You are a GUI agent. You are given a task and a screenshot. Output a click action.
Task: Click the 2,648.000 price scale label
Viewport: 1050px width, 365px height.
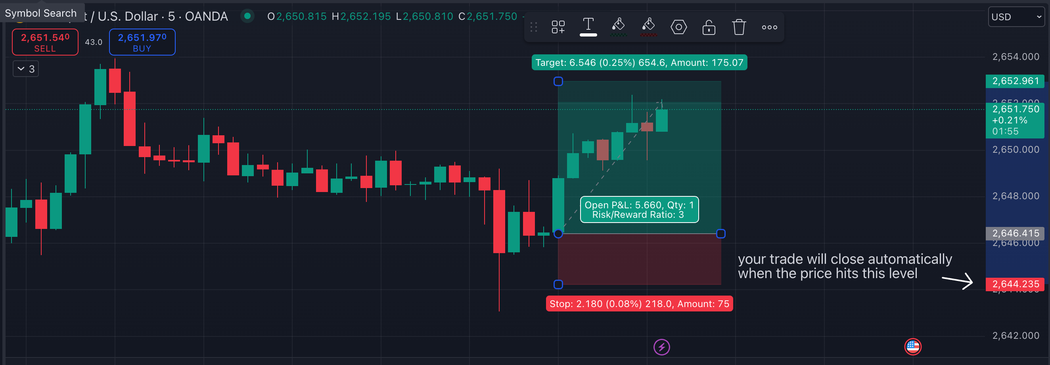(x=1016, y=196)
